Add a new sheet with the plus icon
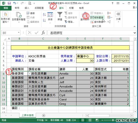 coord(44,115)
